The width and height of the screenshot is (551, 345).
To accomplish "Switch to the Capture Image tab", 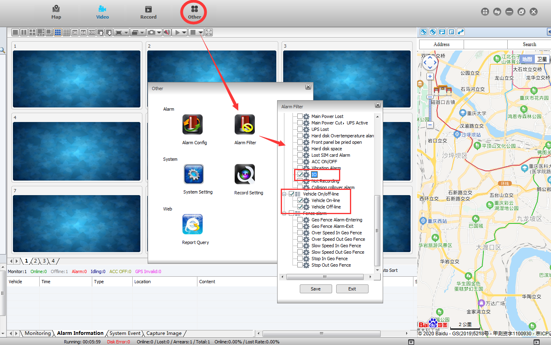I will 164,333.
